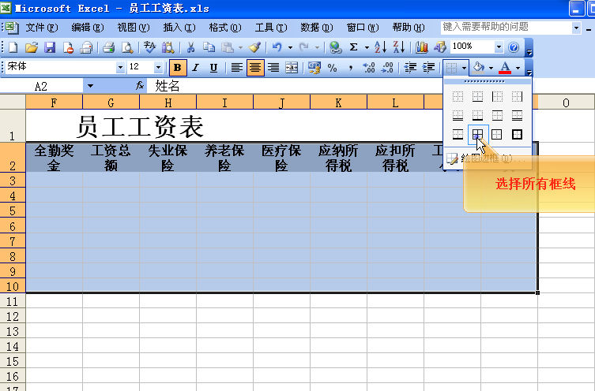Open the 编辑(E) menu

[x=87, y=28]
